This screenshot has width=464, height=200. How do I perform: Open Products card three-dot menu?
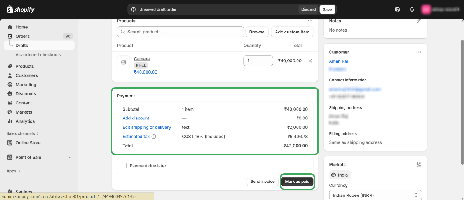(x=310, y=21)
